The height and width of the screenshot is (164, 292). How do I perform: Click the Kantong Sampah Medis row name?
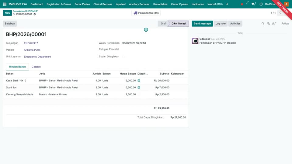(19, 94)
